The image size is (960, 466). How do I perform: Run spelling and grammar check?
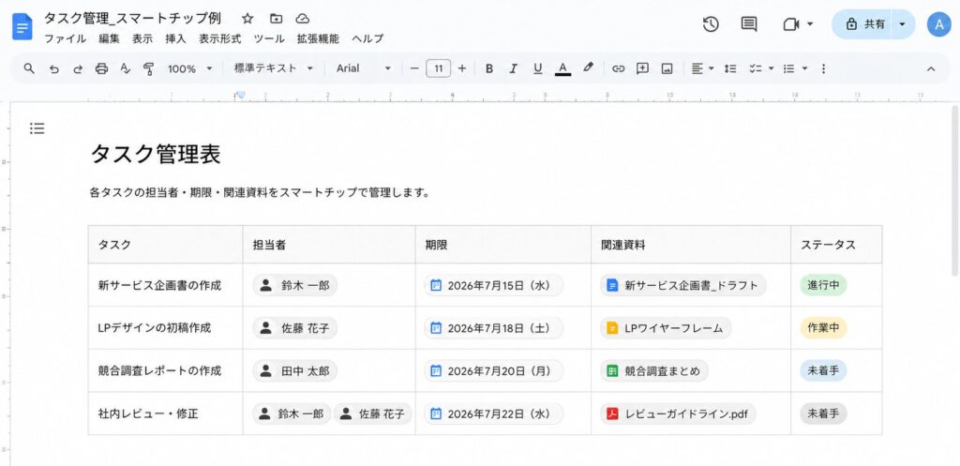tap(125, 68)
